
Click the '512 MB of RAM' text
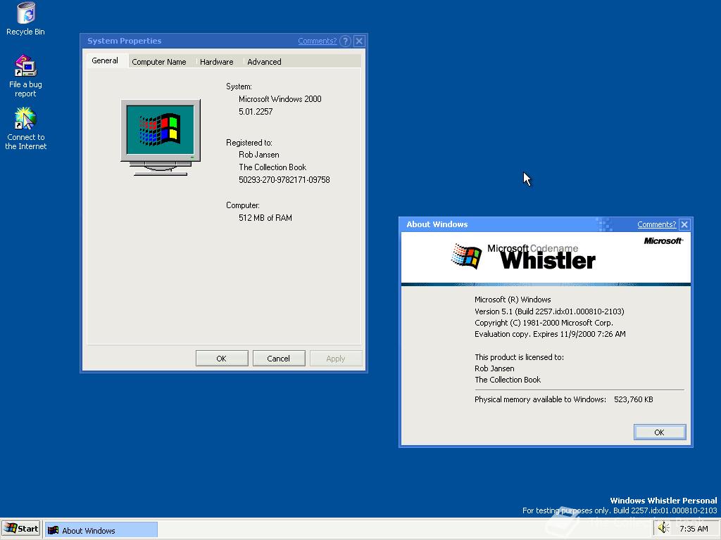[x=265, y=218]
